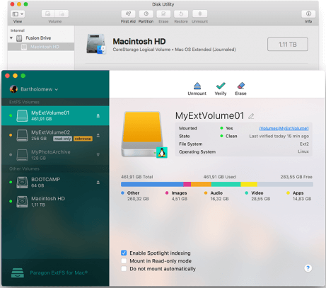Eject BOOTCAMP using its eject icon
Viewport: 326px width, 288px height.
coord(98,183)
